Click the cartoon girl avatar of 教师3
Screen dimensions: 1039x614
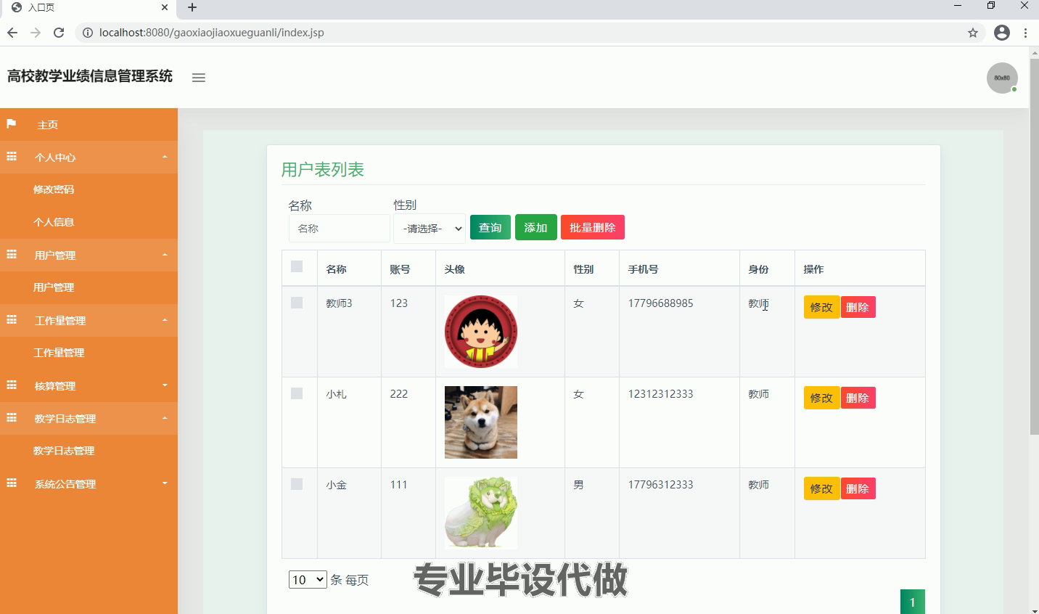coord(481,332)
